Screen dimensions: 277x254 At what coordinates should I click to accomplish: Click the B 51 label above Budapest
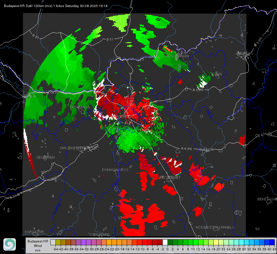110,40
